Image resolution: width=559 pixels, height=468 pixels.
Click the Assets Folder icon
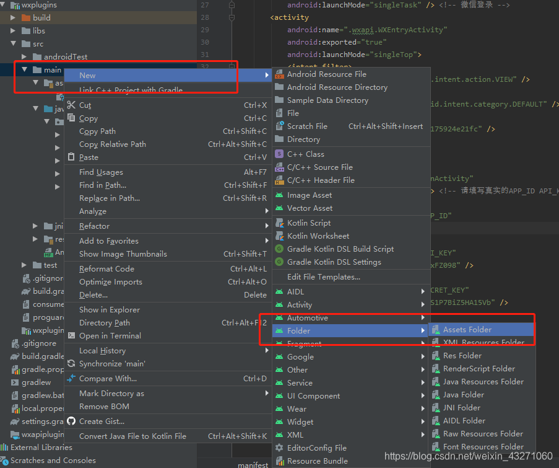[x=436, y=330]
